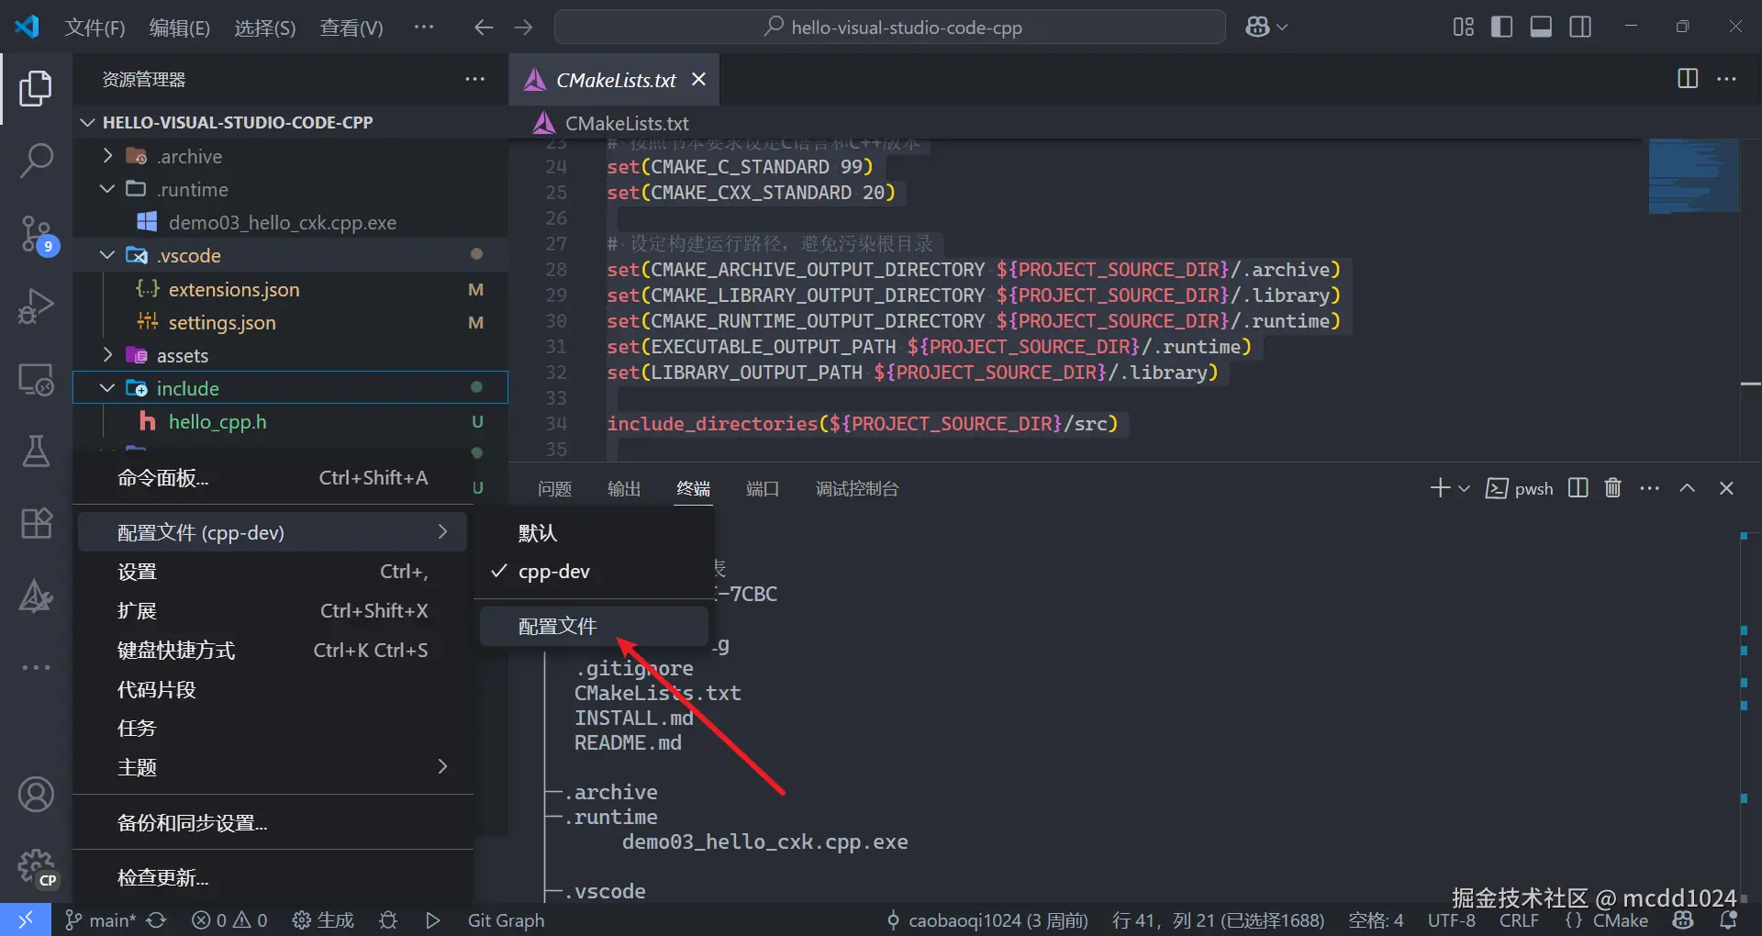The height and width of the screenshot is (936, 1762).
Task: Split the terminal pane
Action: tap(1578, 488)
